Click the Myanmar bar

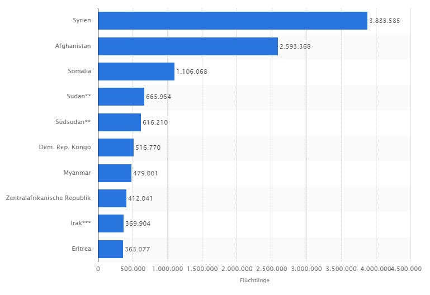pyautogui.click(x=115, y=173)
